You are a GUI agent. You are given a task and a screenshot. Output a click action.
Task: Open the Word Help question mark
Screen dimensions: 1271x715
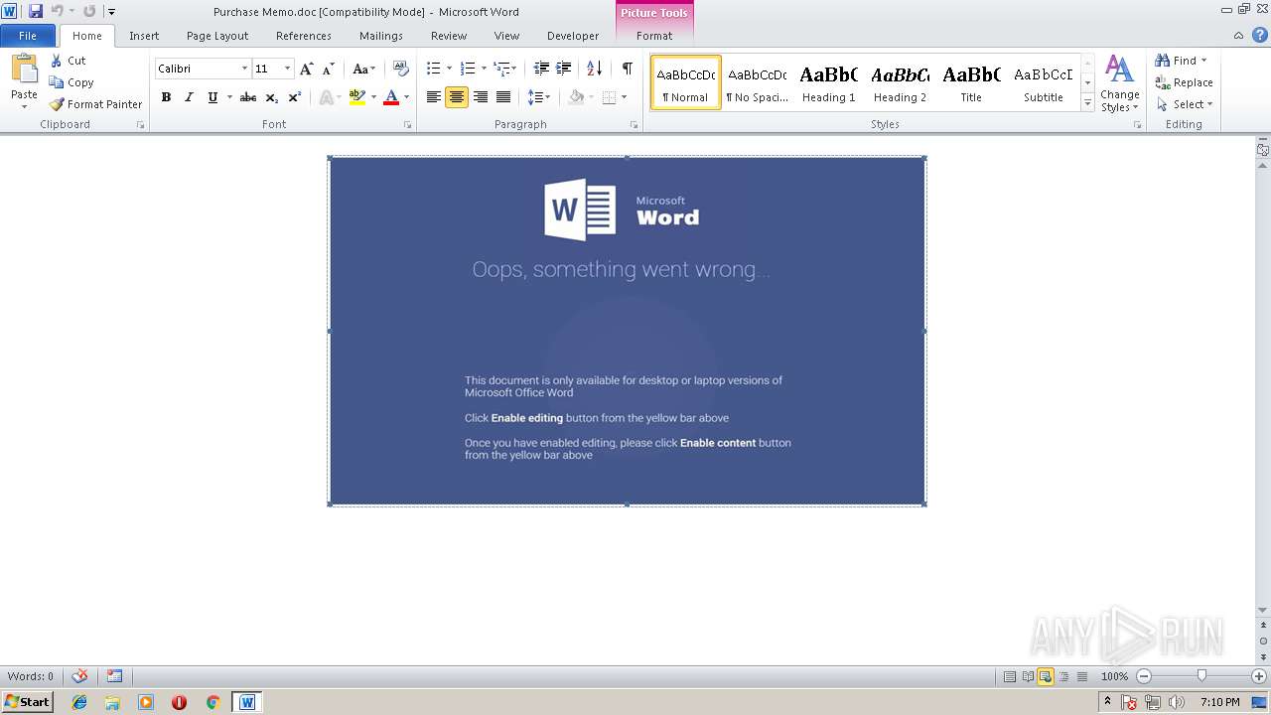click(1258, 36)
